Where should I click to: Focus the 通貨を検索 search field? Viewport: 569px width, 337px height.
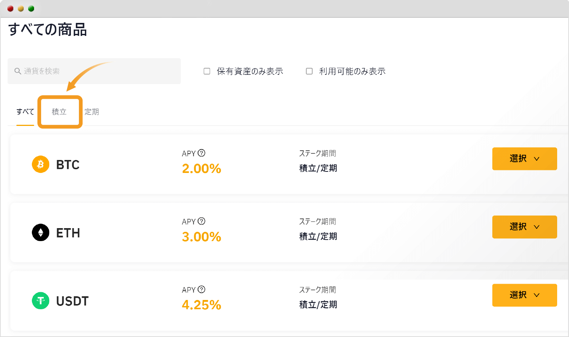point(94,71)
